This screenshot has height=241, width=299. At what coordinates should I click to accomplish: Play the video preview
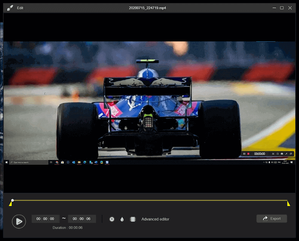tap(19, 221)
